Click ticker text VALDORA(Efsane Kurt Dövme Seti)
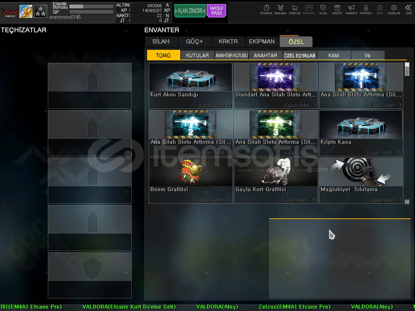 click(x=129, y=307)
